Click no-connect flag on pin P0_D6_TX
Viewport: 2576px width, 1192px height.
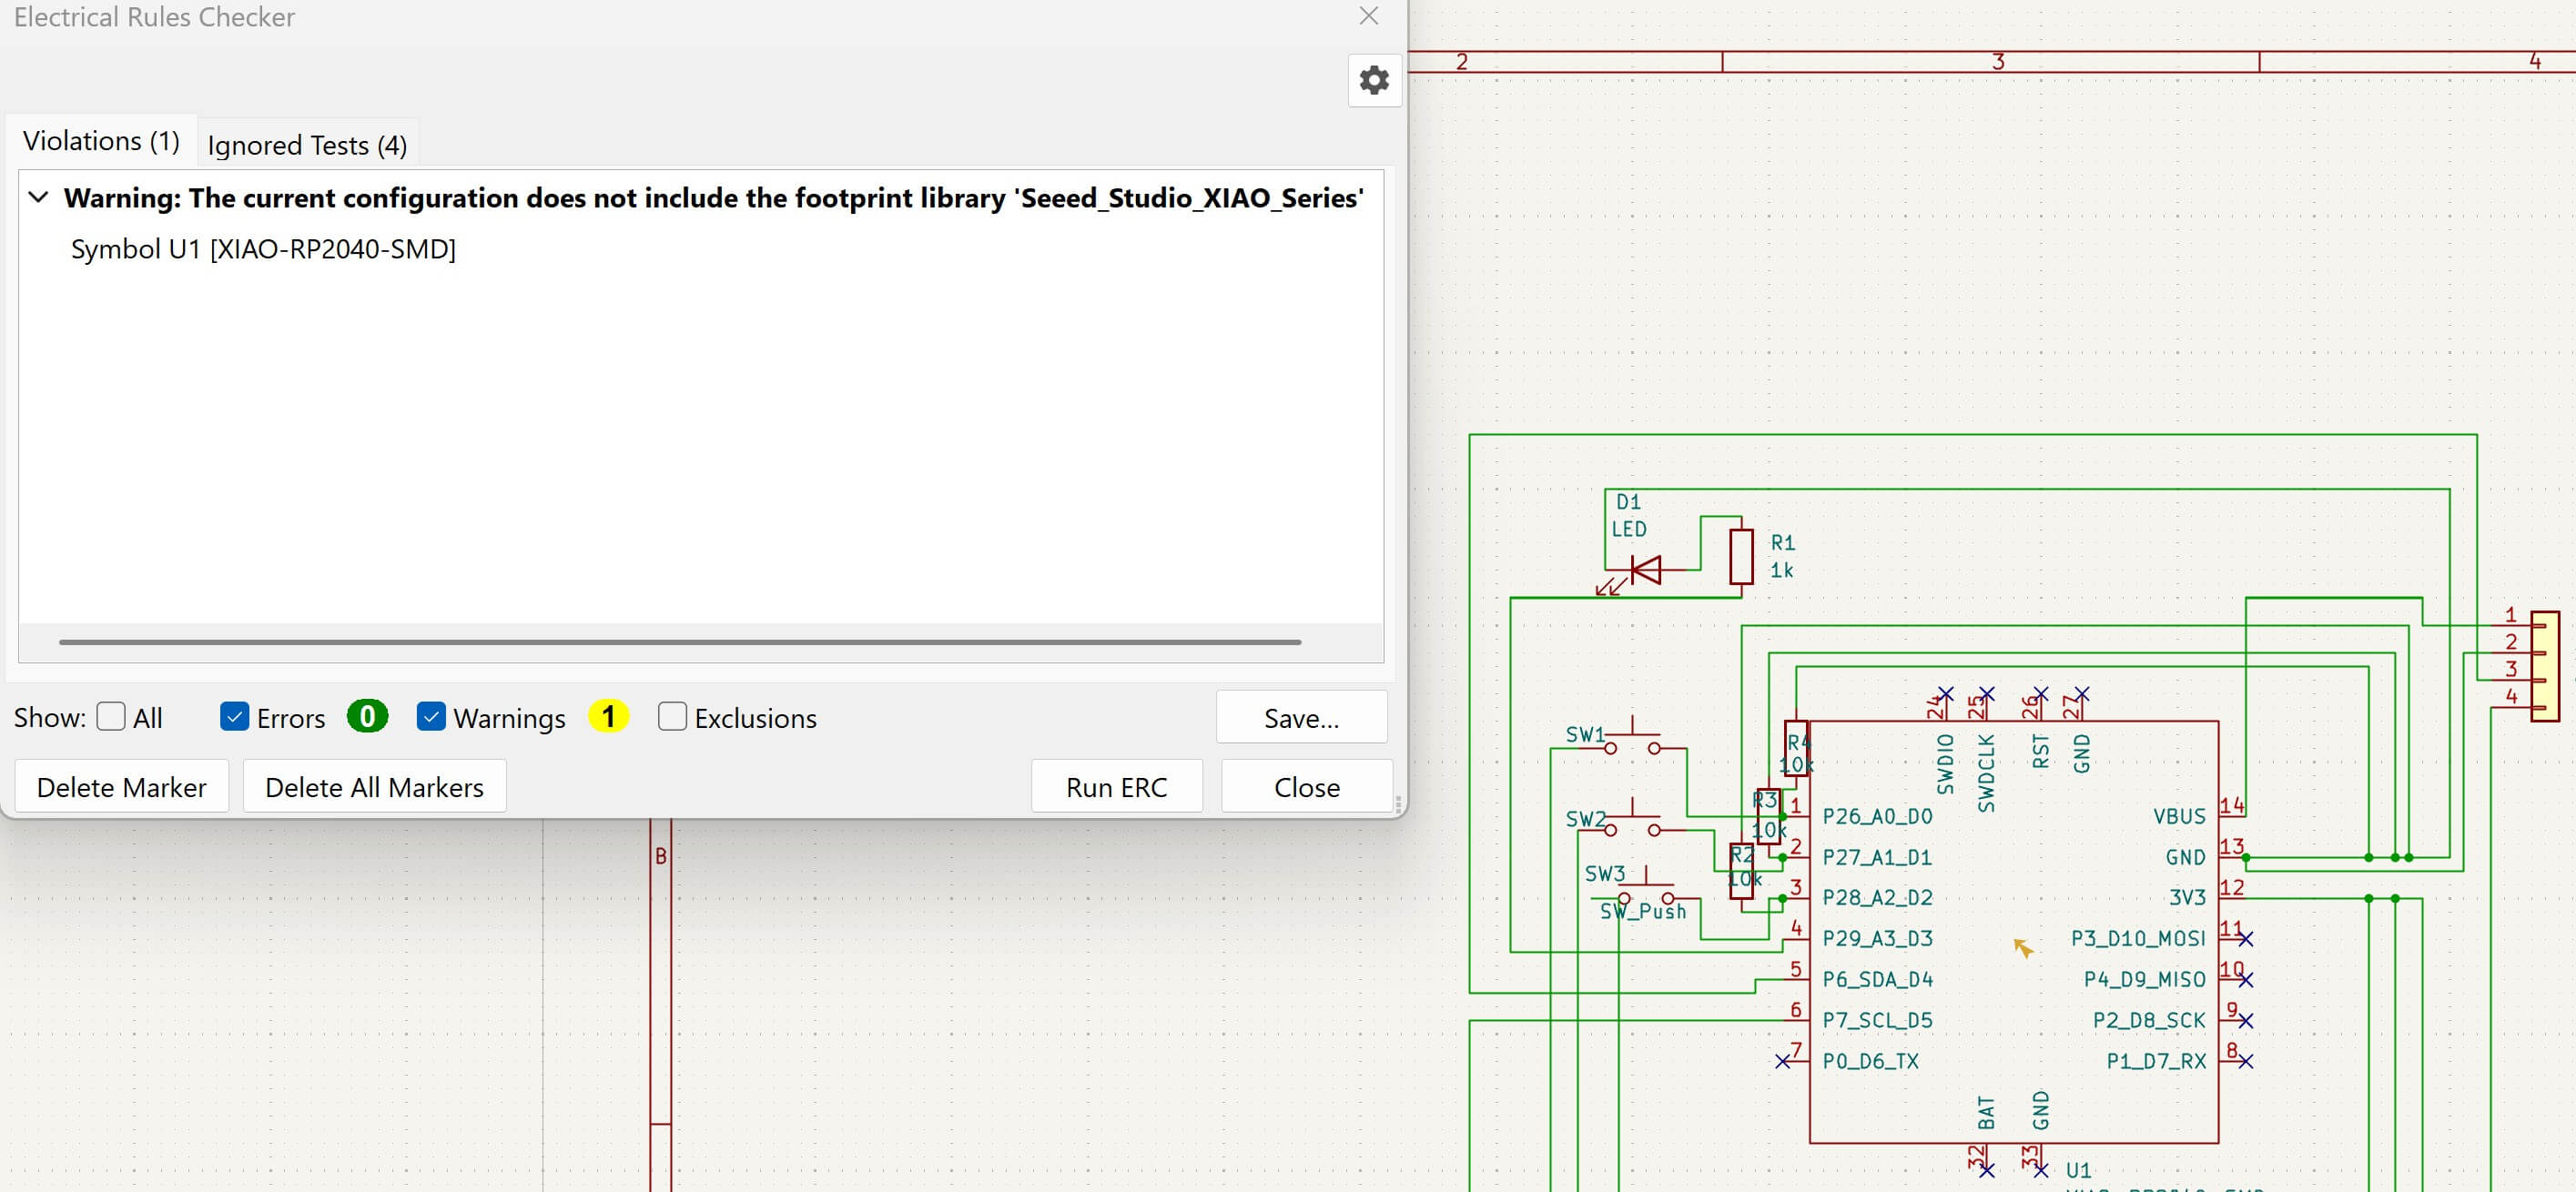click(x=1782, y=1062)
